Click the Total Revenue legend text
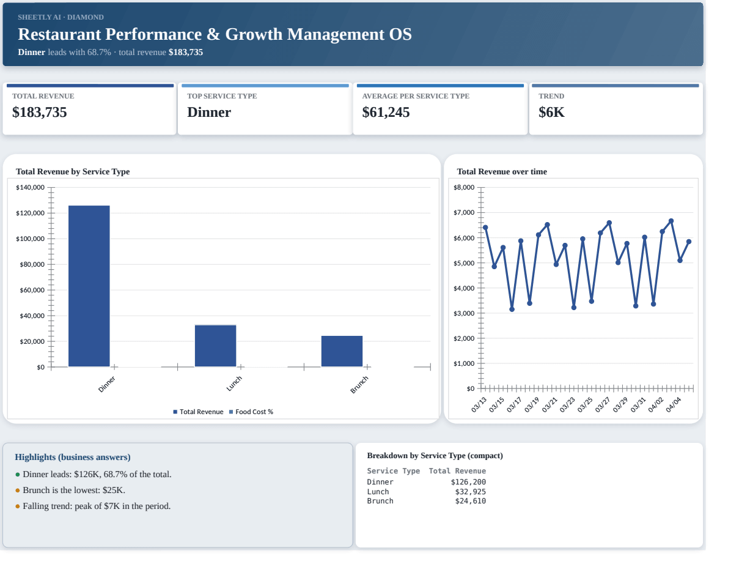 pyautogui.click(x=202, y=412)
